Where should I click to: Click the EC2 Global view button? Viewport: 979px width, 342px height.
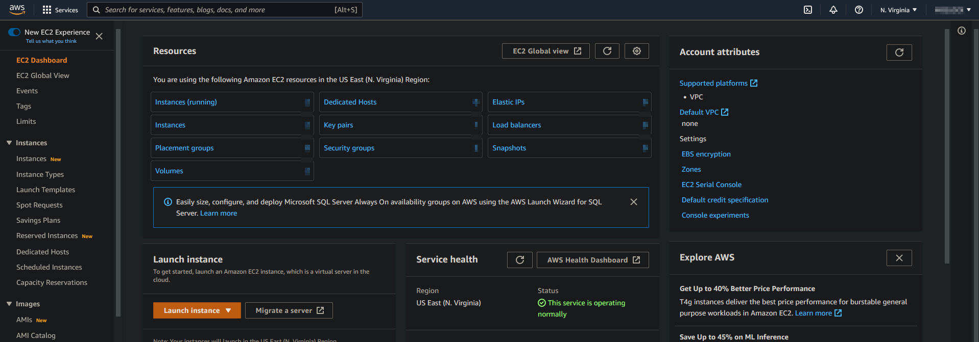[x=546, y=51]
